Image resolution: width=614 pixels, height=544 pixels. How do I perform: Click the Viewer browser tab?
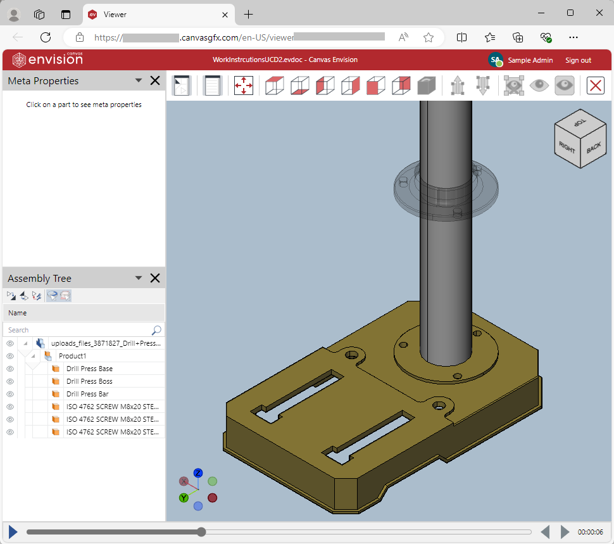click(x=159, y=15)
